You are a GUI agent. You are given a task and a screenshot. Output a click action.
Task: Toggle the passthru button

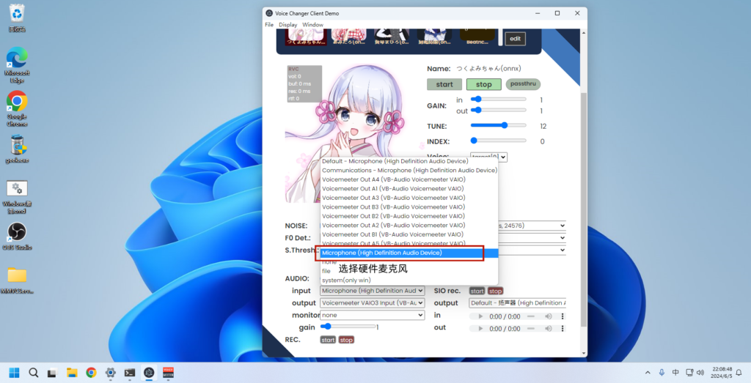point(523,84)
